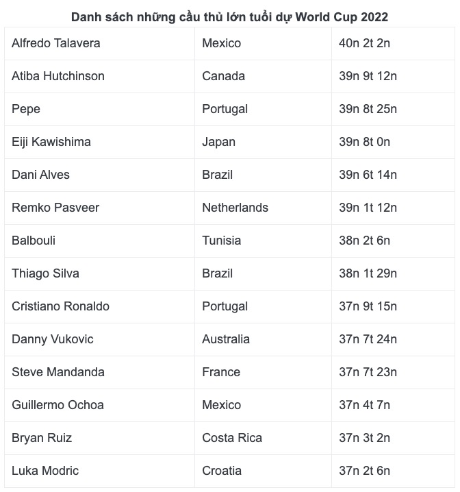Click Atiba Hutchinson in the player list
Screen dimensions: 460x492
pos(58,76)
